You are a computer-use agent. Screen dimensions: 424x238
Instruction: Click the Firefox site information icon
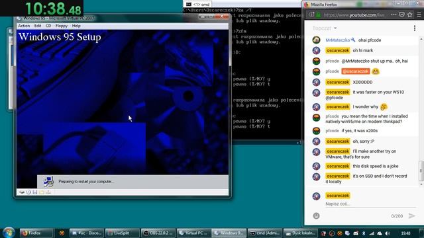[x=311, y=15]
